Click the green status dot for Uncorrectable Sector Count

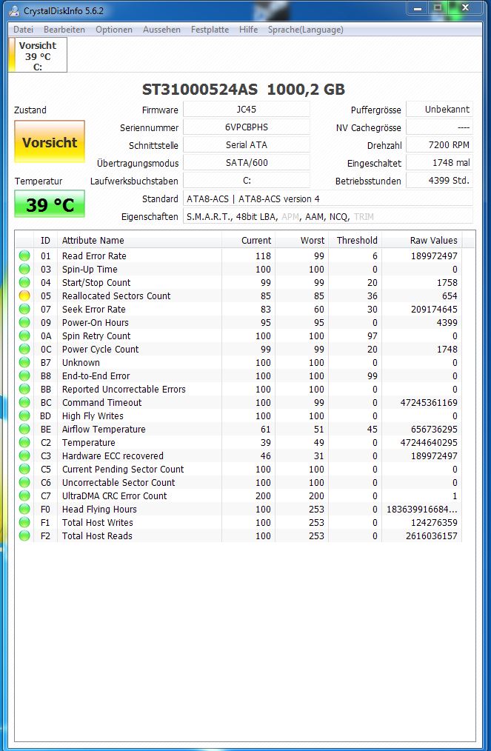tap(24, 483)
